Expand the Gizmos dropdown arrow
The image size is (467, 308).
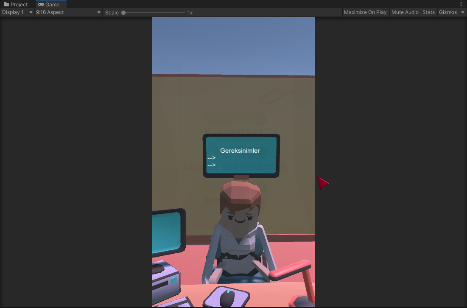[462, 12]
